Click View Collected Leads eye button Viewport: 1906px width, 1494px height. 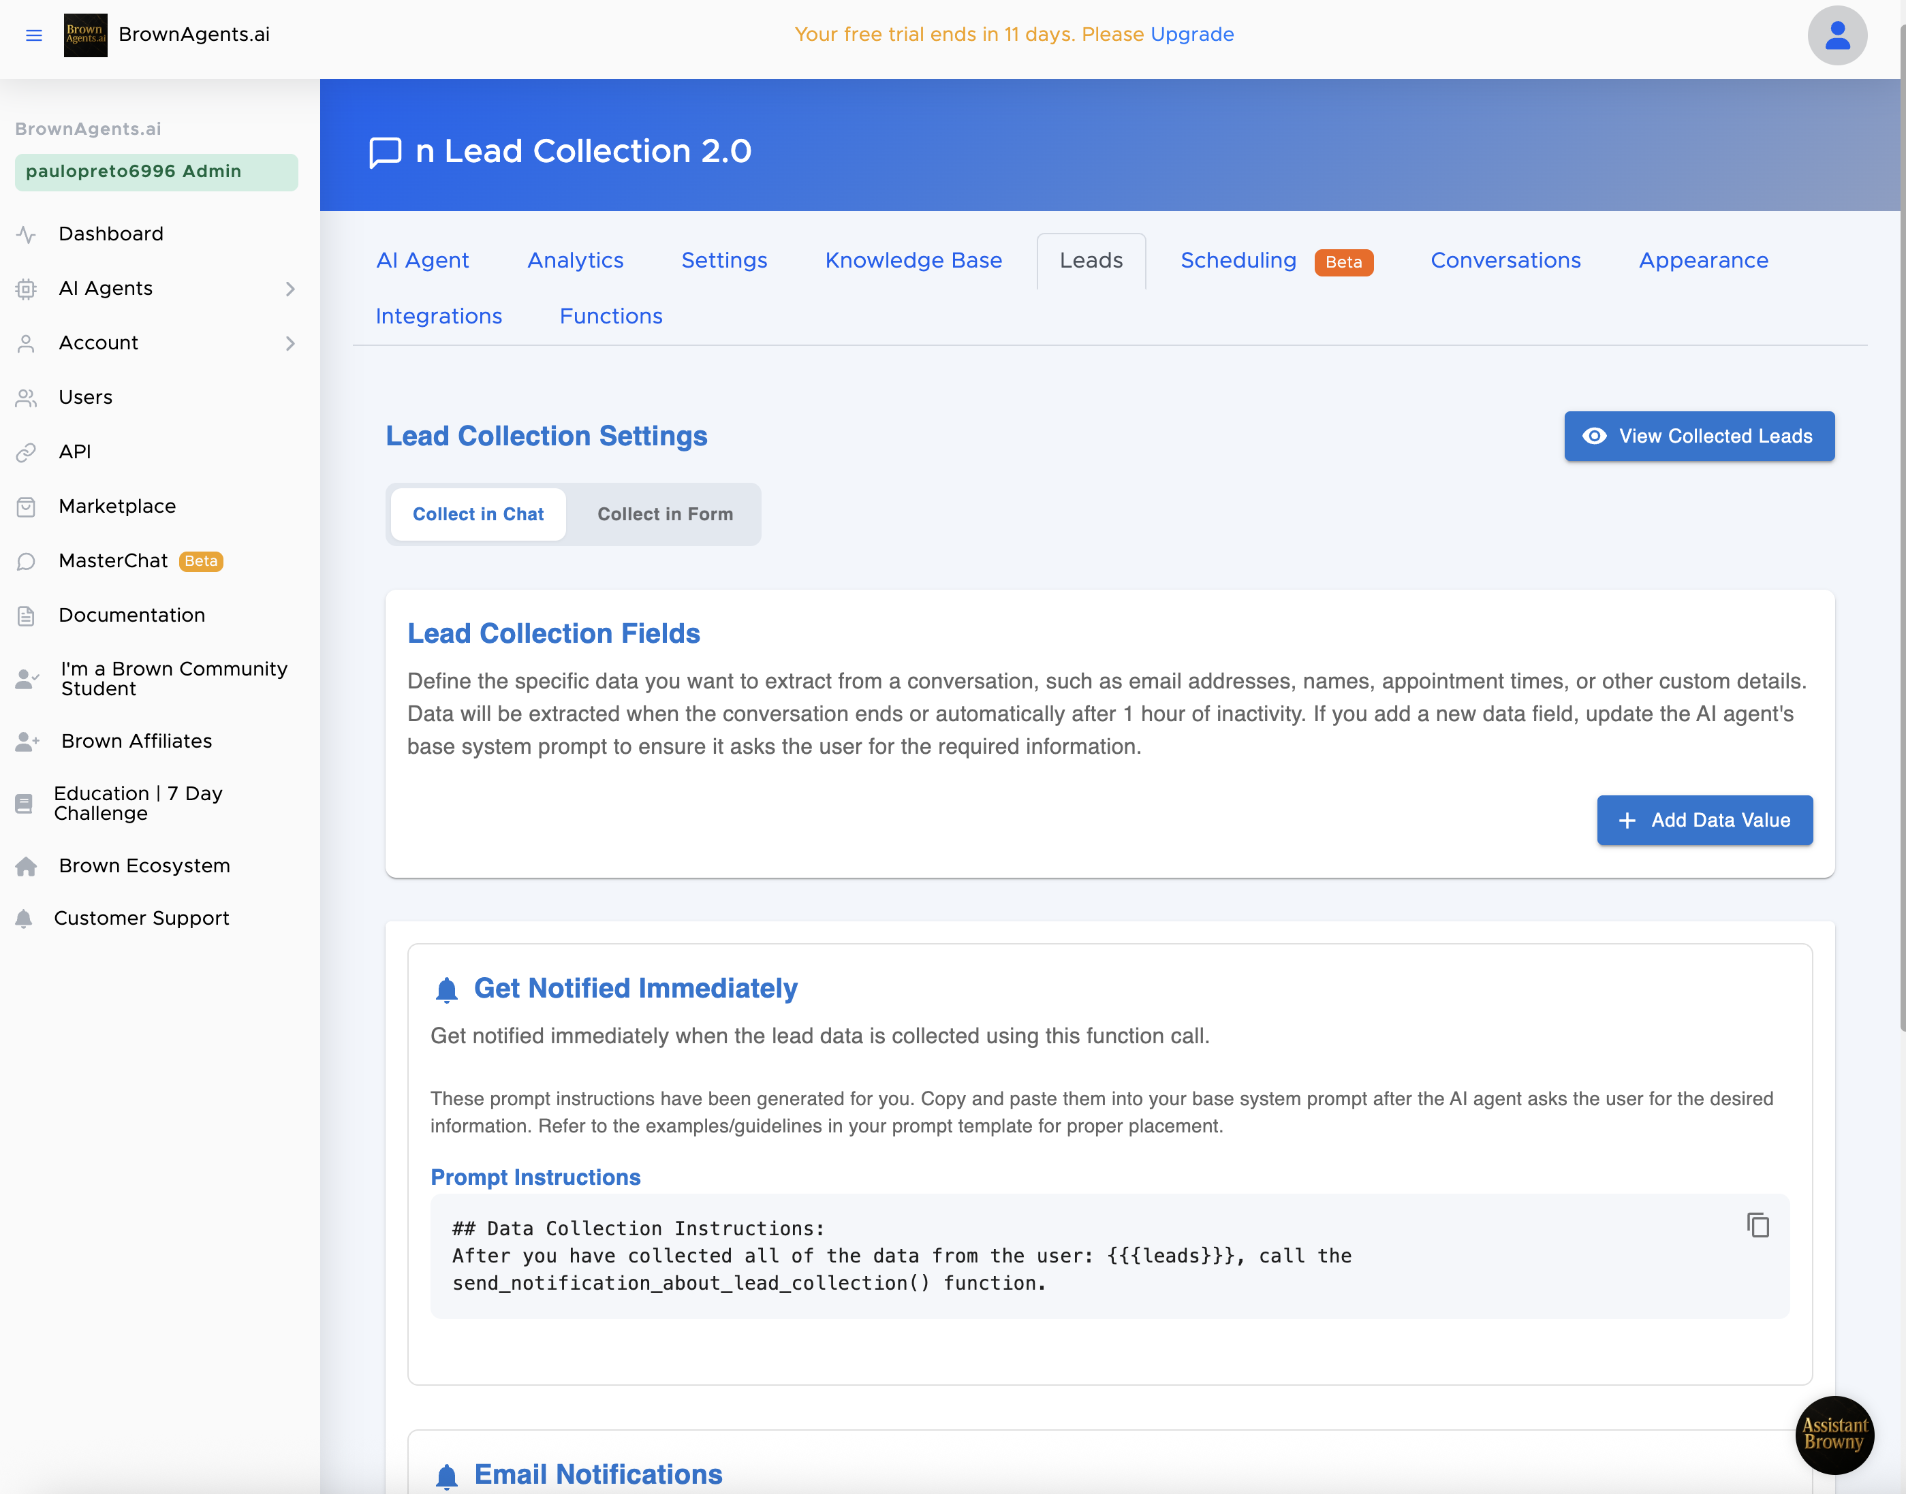click(1699, 436)
